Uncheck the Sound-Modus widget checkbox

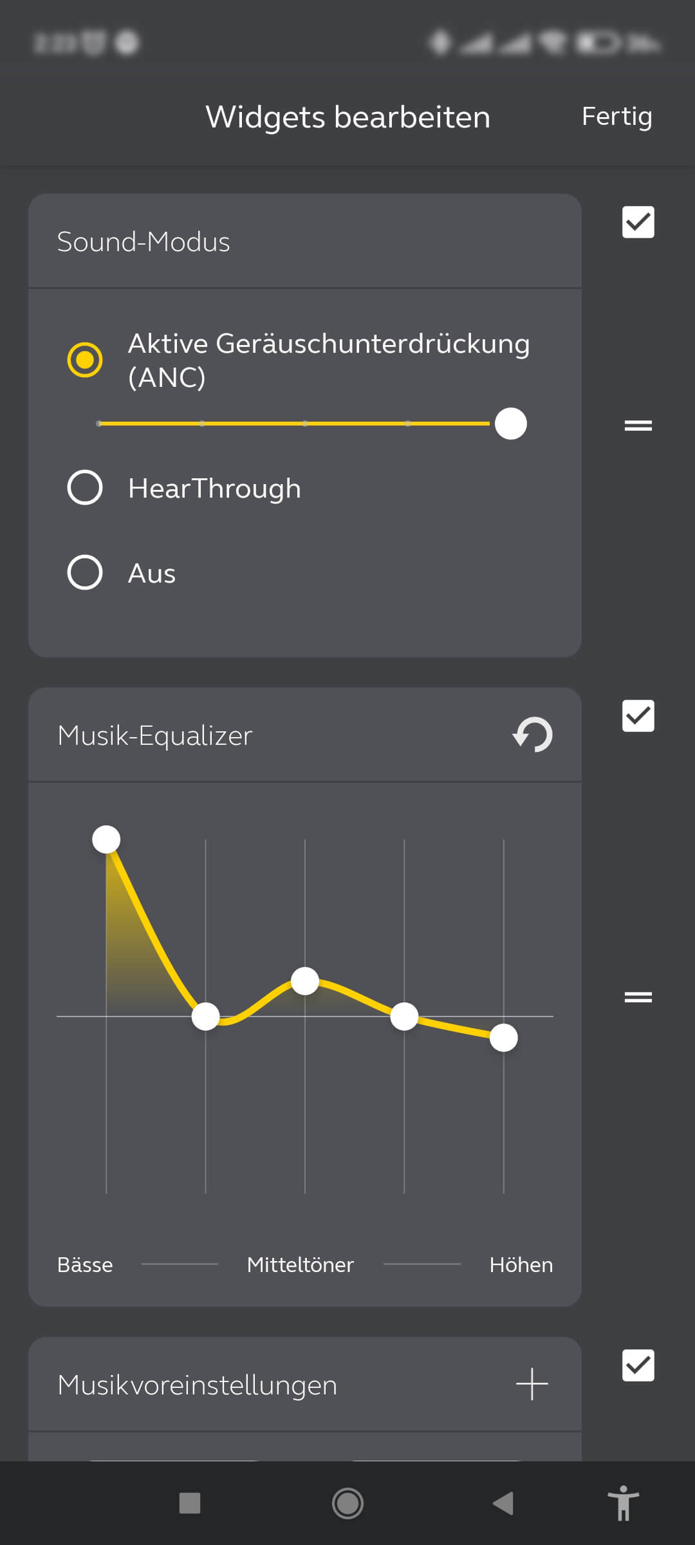tap(638, 222)
